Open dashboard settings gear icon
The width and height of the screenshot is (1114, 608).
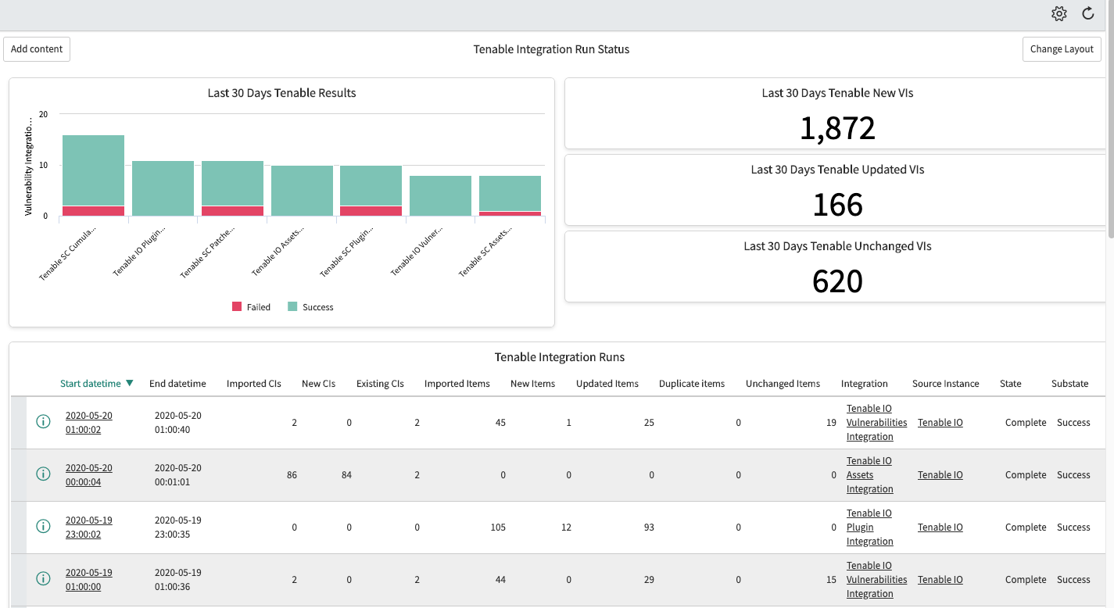[x=1059, y=13]
